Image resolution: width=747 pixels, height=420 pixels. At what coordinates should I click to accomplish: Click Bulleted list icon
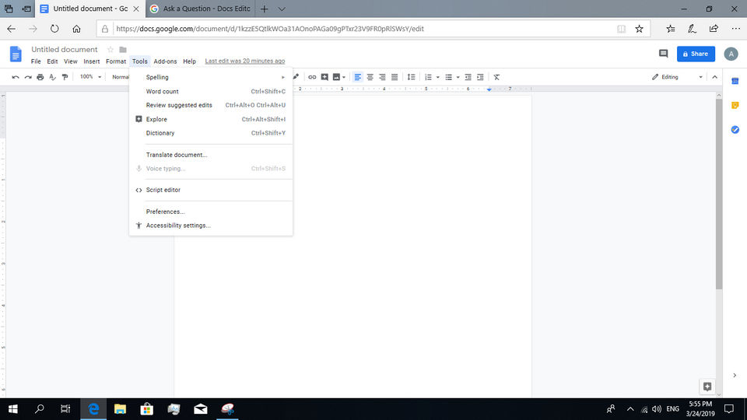(448, 77)
